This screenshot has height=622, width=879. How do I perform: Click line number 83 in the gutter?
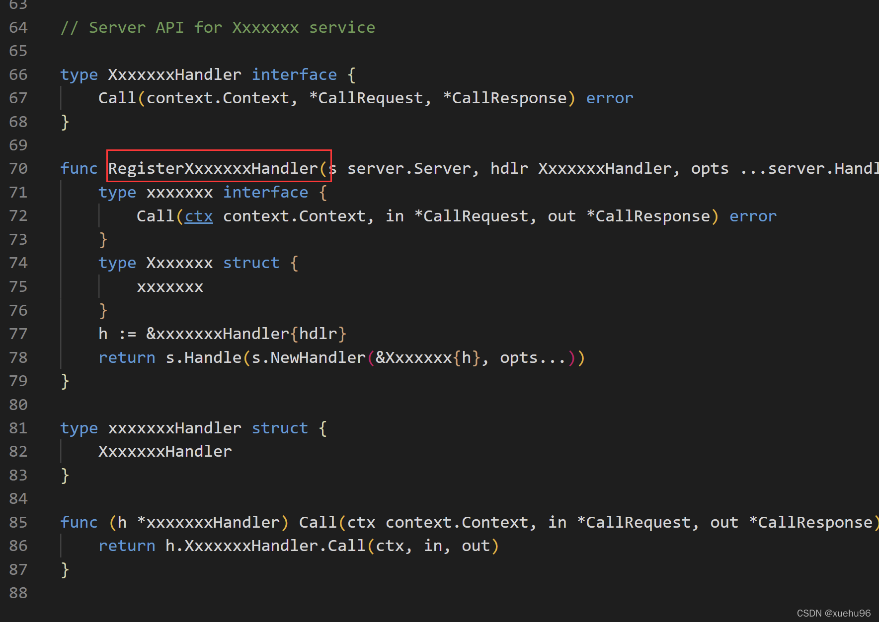coord(18,475)
